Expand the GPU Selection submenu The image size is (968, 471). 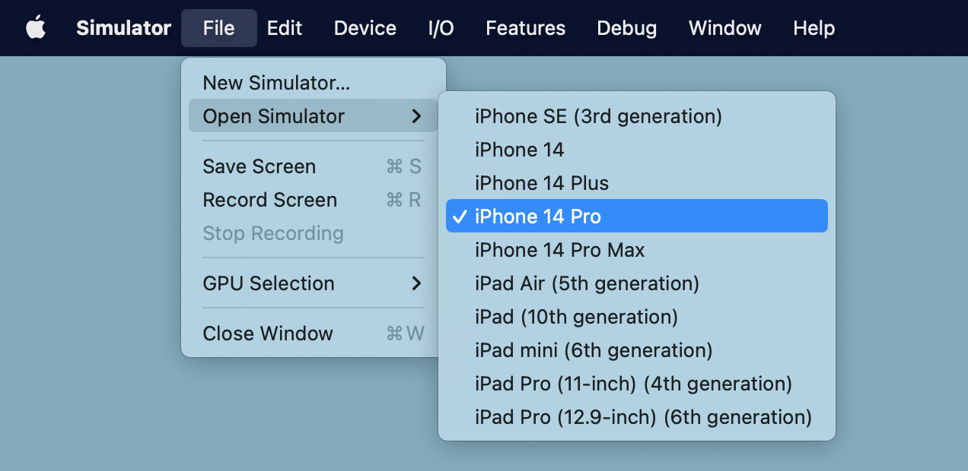point(269,283)
